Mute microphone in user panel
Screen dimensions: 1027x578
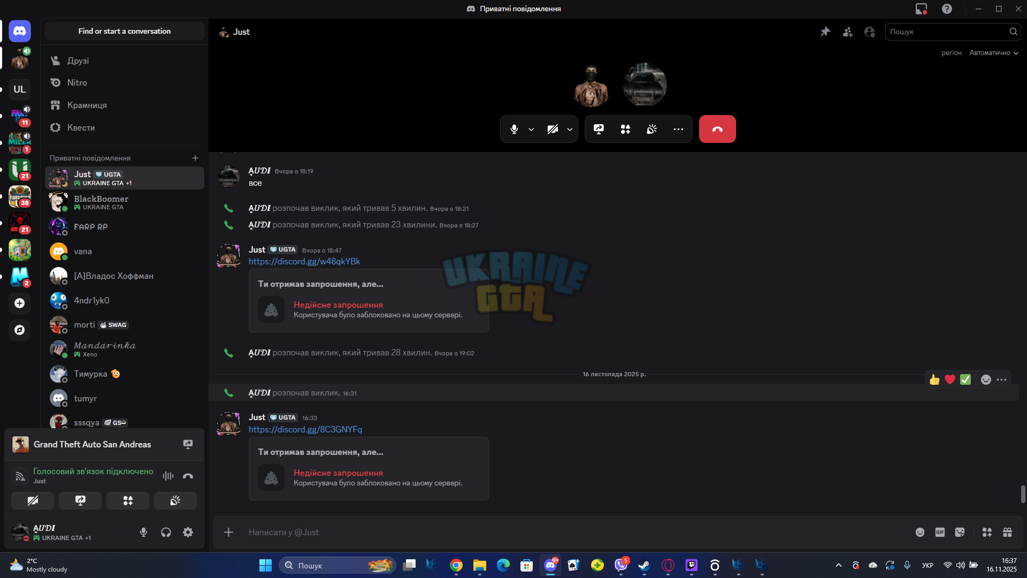[x=143, y=533]
